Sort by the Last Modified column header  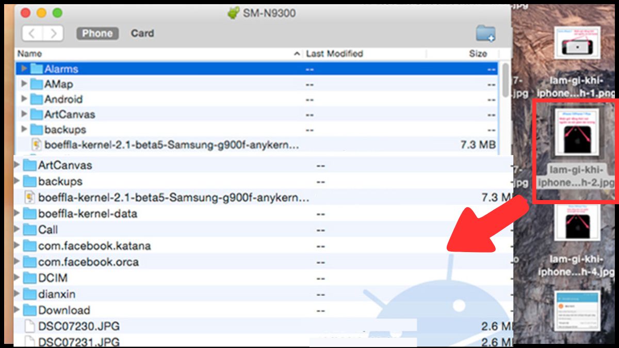[335, 54]
